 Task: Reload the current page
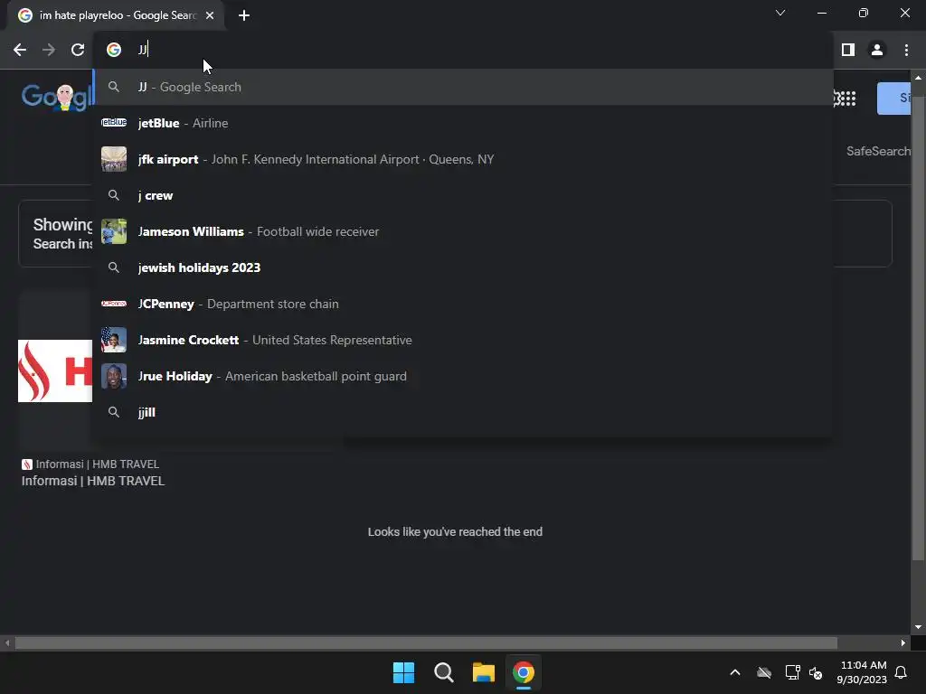[78, 51]
